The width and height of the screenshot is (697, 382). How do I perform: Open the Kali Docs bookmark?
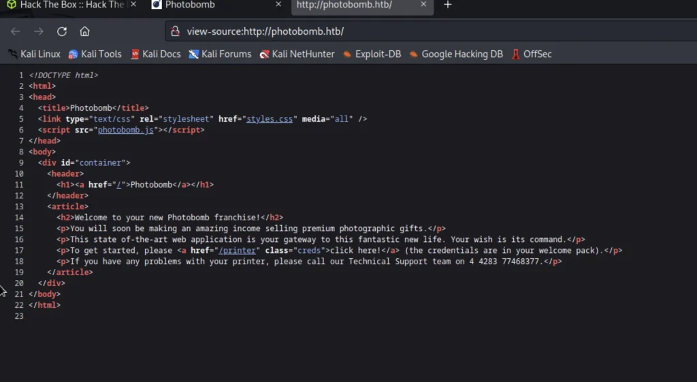point(156,54)
